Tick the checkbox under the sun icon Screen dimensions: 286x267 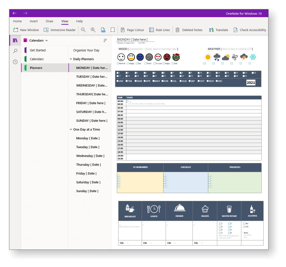tap(204, 63)
